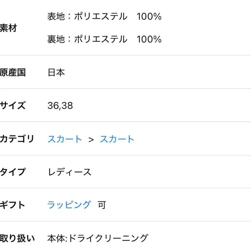Screen dimensions: 251x251
Task: Open the first スカート category link
Action: coord(65,139)
